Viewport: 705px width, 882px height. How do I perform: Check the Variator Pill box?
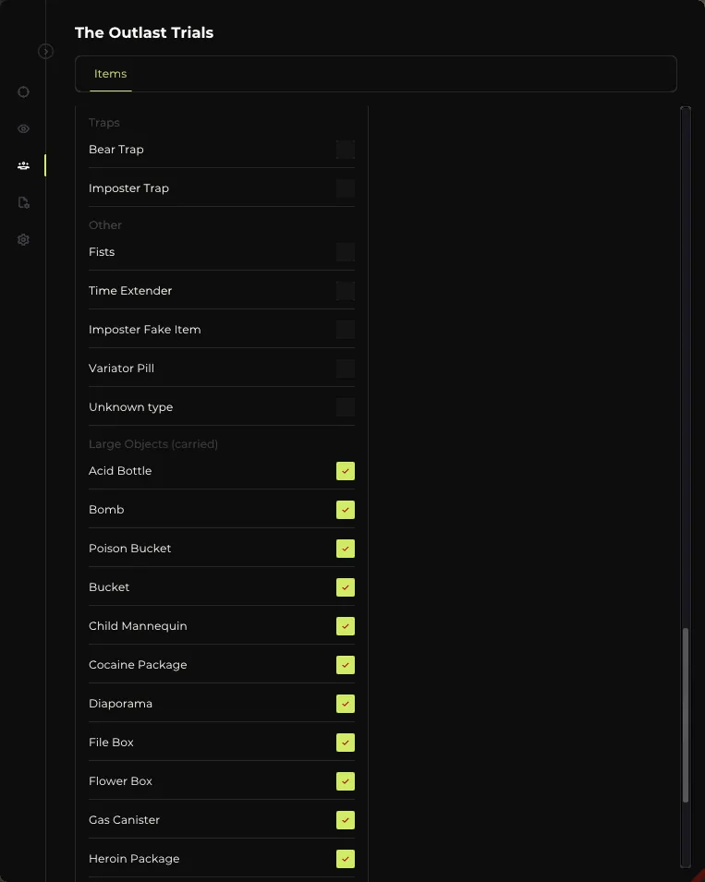click(x=346, y=369)
